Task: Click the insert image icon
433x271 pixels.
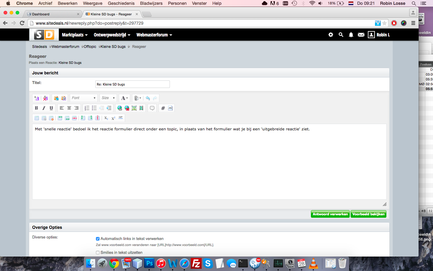Action: click(x=134, y=108)
